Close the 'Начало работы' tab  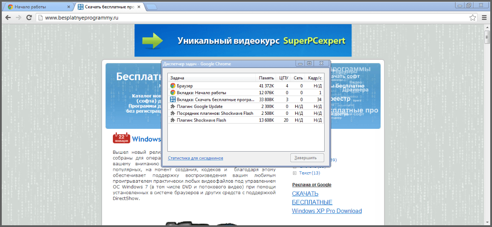[x=69, y=7]
